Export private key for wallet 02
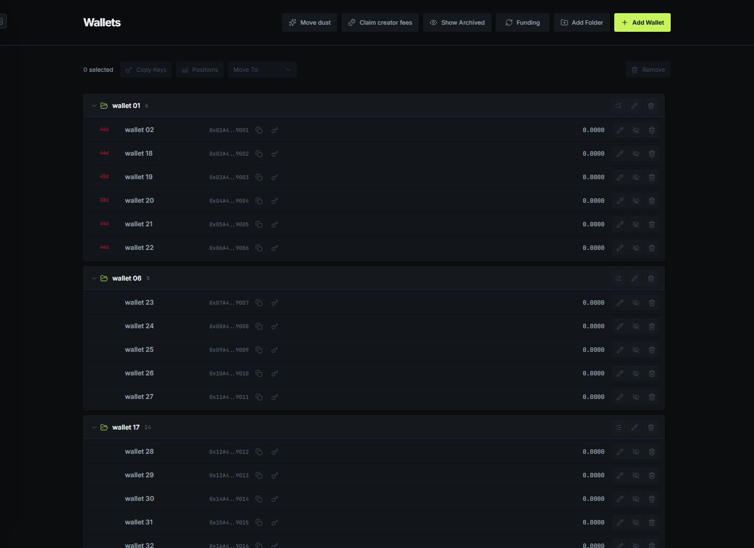This screenshot has width=754, height=548. tap(275, 130)
